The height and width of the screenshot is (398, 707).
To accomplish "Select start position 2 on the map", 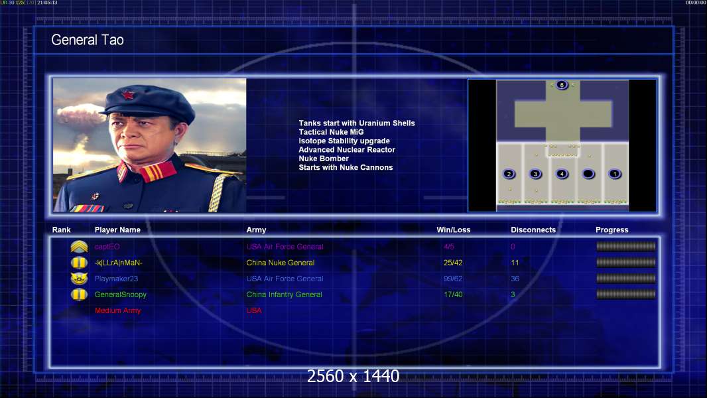I will pos(509,174).
